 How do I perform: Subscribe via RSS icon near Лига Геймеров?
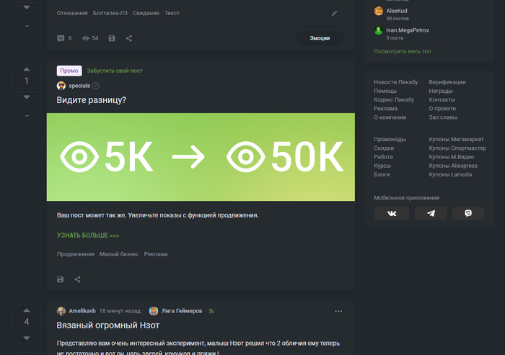click(x=211, y=311)
